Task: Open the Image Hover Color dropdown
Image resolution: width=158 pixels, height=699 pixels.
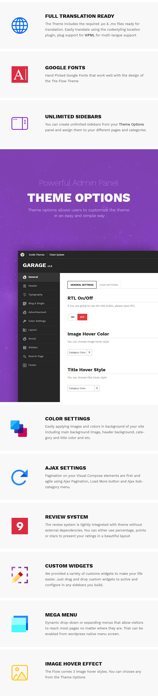Action: click(x=80, y=353)
